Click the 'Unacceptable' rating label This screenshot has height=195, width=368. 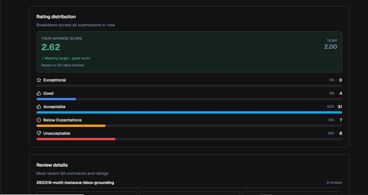coord(57,133)
